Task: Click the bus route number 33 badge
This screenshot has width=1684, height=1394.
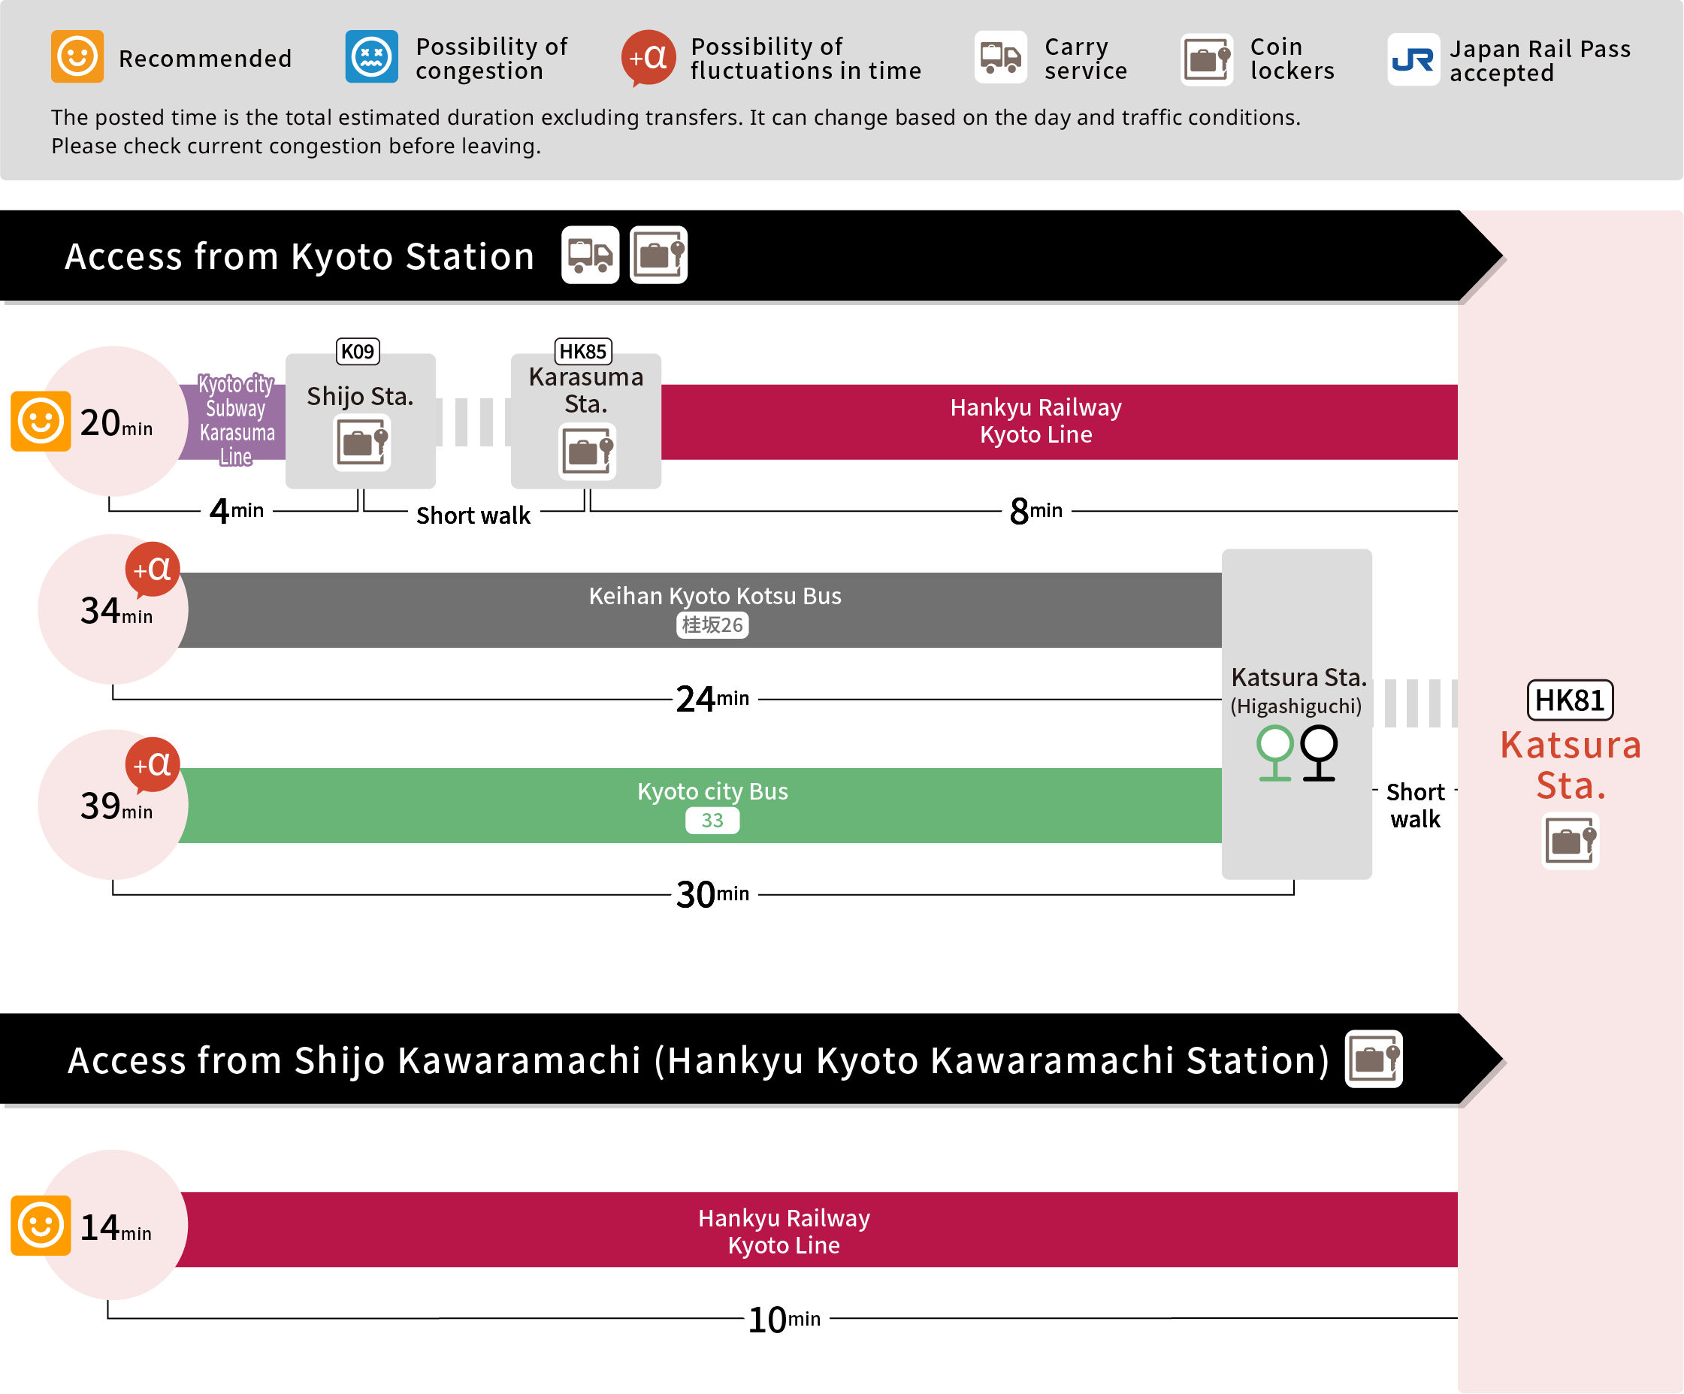Action: 712,821
